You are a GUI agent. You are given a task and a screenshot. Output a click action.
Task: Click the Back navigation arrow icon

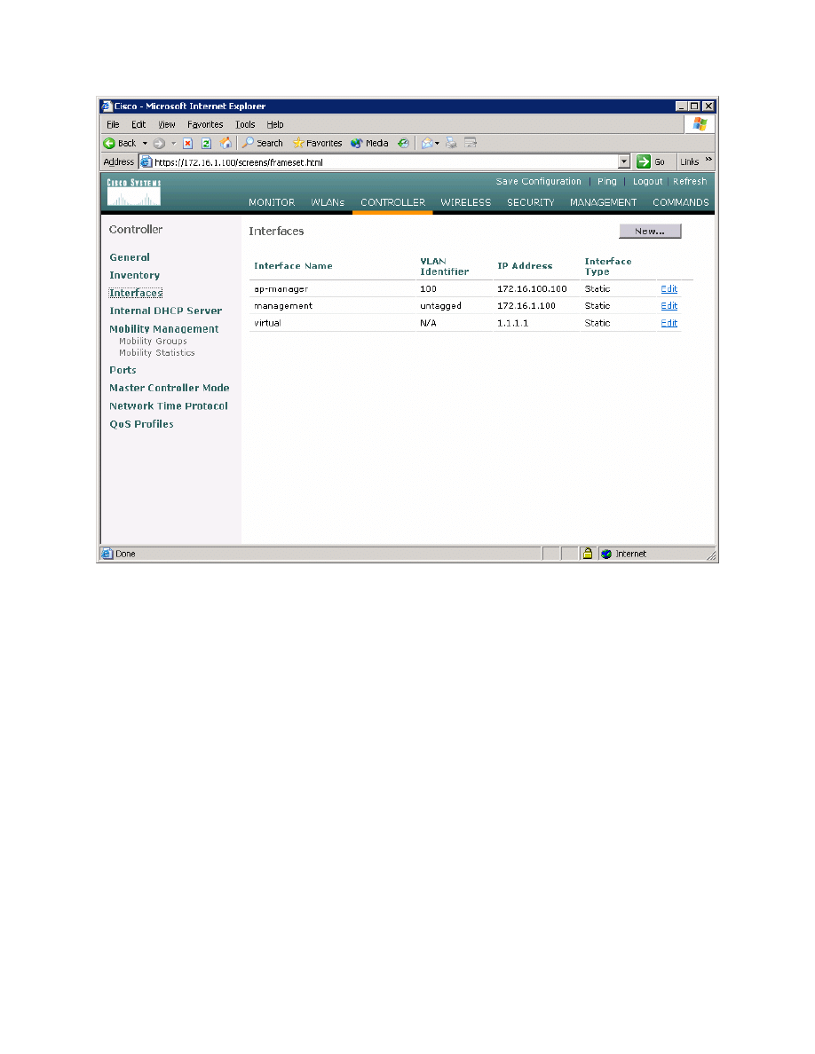110,143
